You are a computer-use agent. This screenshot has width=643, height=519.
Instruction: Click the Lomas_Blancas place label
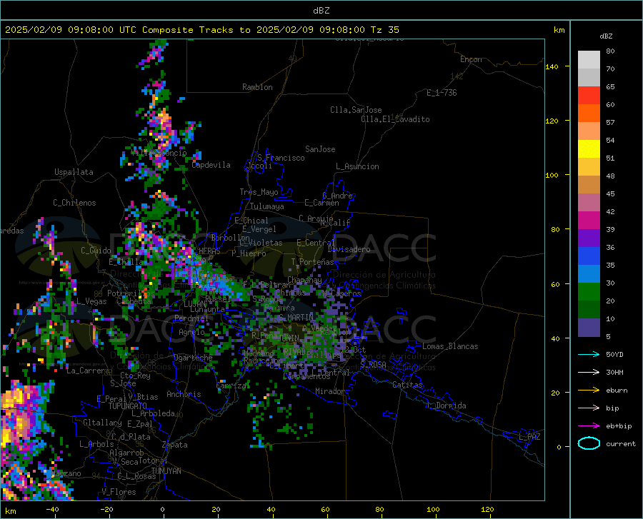(450, 346)
